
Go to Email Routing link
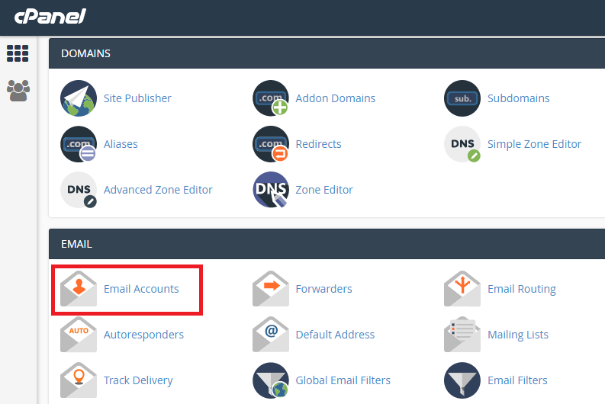pyautogui.click(x=522, y=289)
